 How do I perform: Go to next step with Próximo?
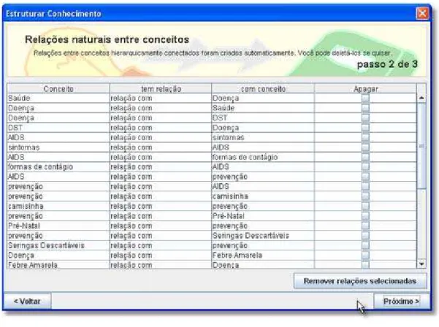[401, 301]
